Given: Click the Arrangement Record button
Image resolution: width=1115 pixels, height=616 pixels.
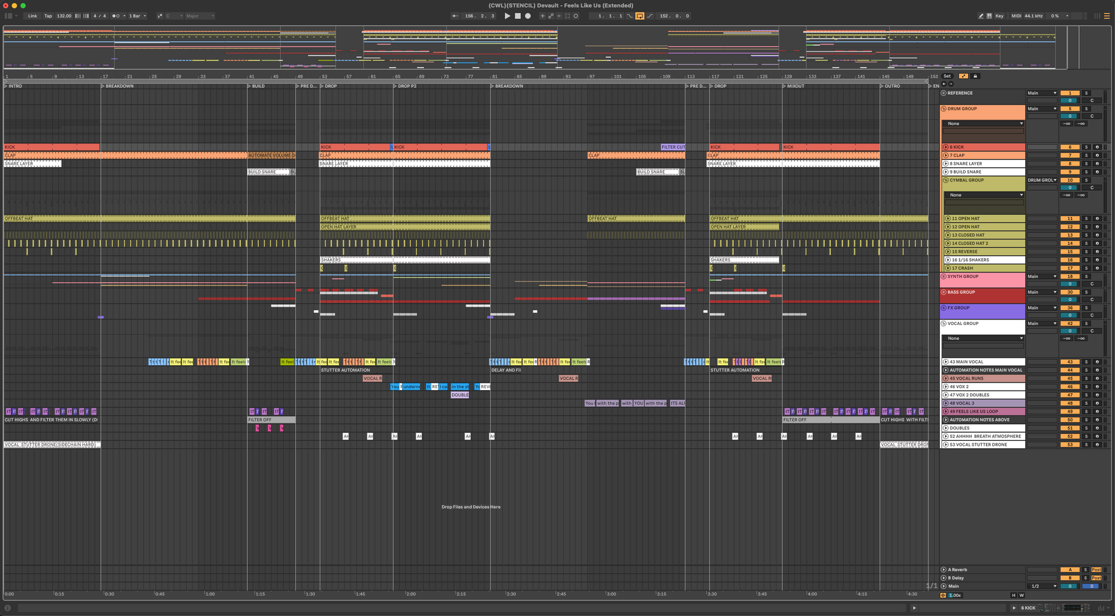Looking at the screenshot, I should tap(528, 16).
